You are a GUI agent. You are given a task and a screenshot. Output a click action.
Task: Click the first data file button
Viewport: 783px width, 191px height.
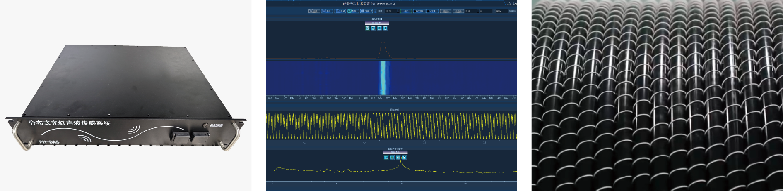(419, 11)
